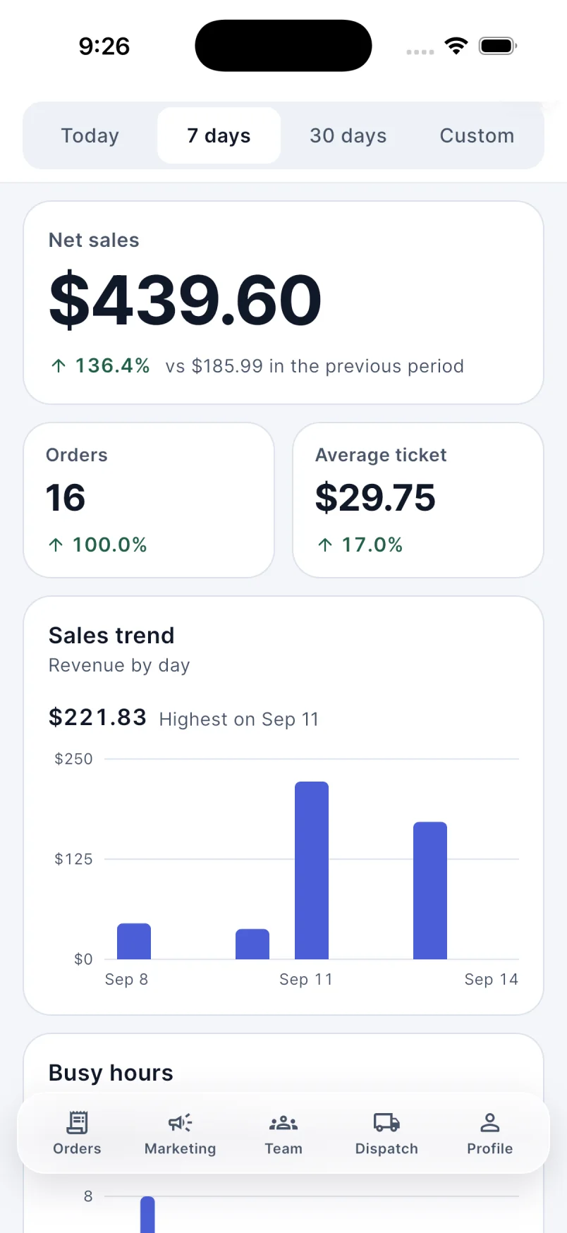Tap the battery status icon
The width and height of the screenshot is (567, 1233).
[498, 47]
